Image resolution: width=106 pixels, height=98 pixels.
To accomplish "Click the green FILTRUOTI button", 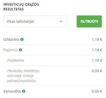I will click(89, 21).
